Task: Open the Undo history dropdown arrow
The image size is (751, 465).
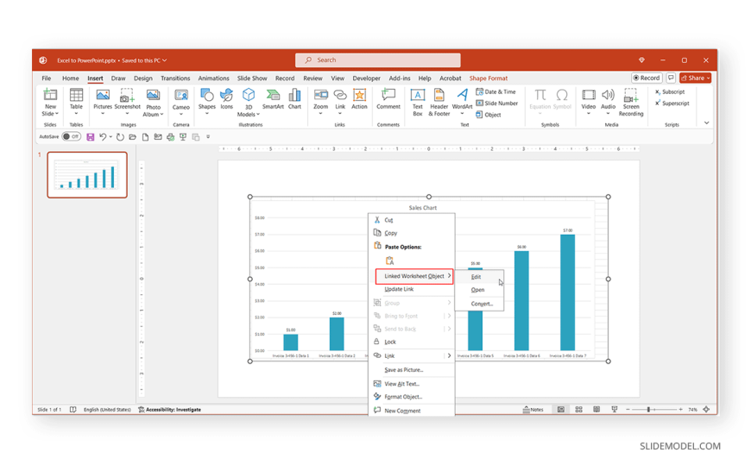Action: (110, 137)
